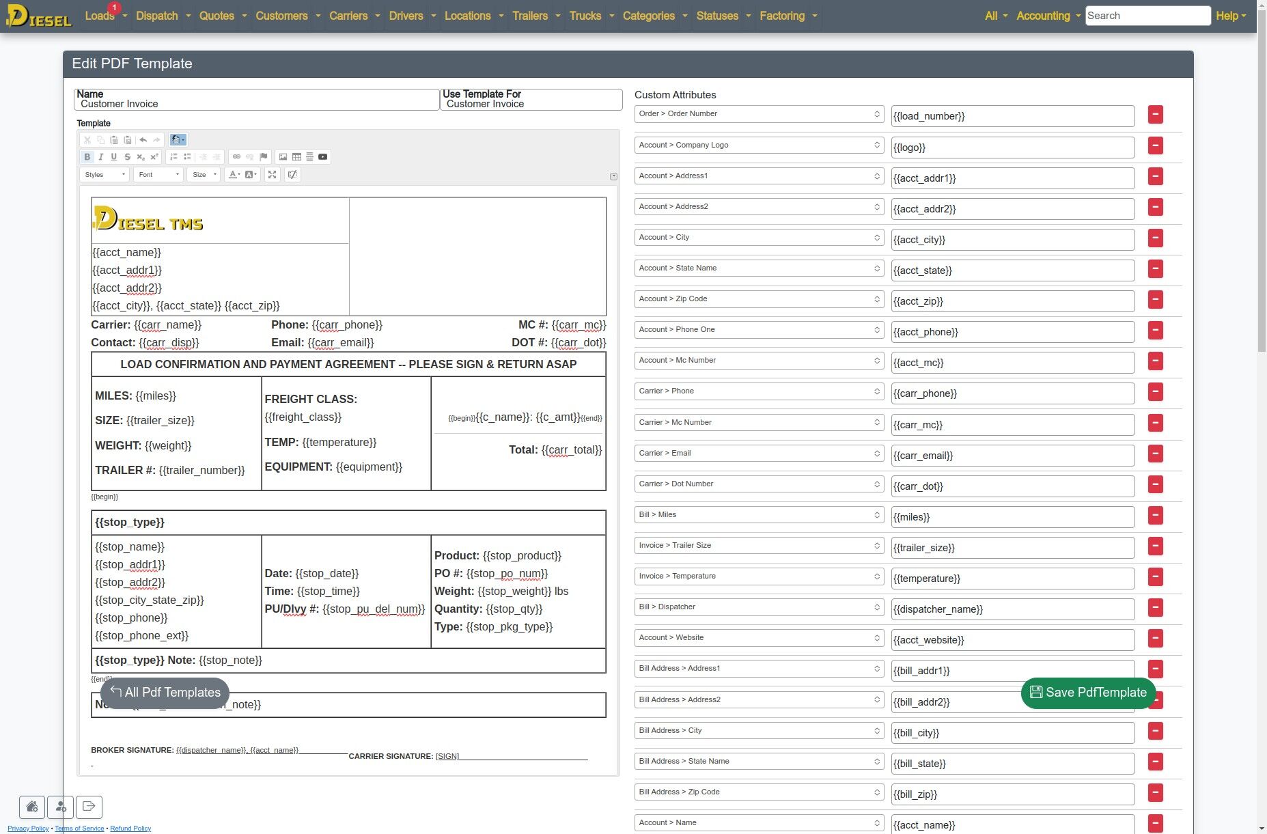Open the Font dropdown in the editor
The width and height of the screenshot is (1267, 834).
click(x=158, y=175)
